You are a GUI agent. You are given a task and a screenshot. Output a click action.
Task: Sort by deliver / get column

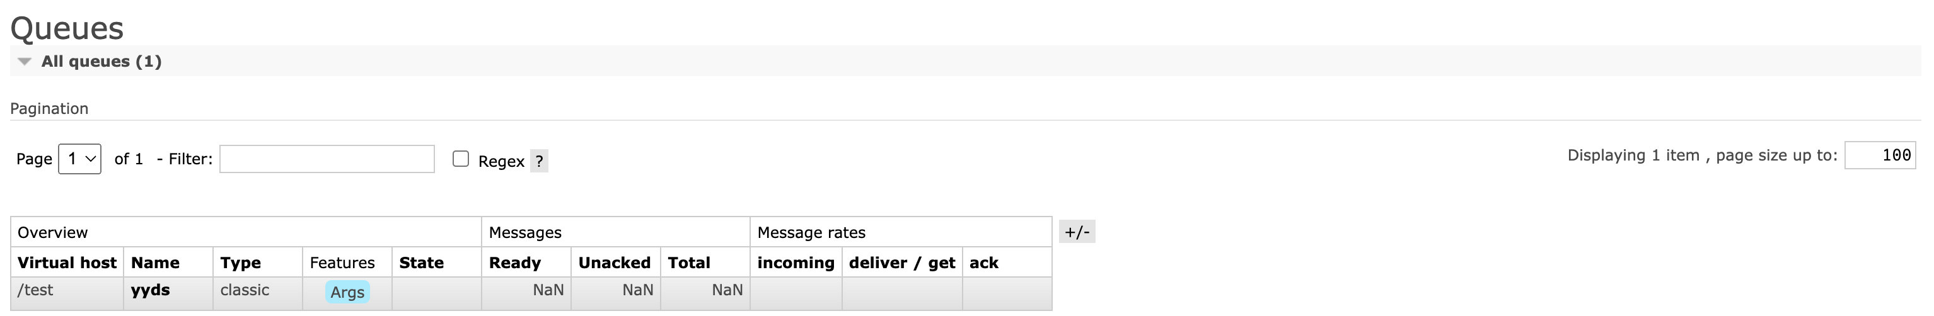pos(901,262)
